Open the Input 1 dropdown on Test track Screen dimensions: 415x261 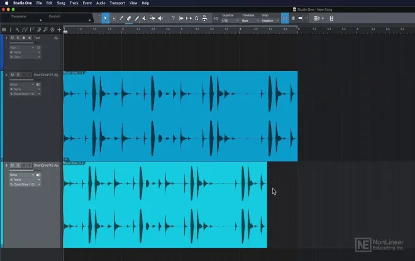pyautogui.click(x=22, y=48)
